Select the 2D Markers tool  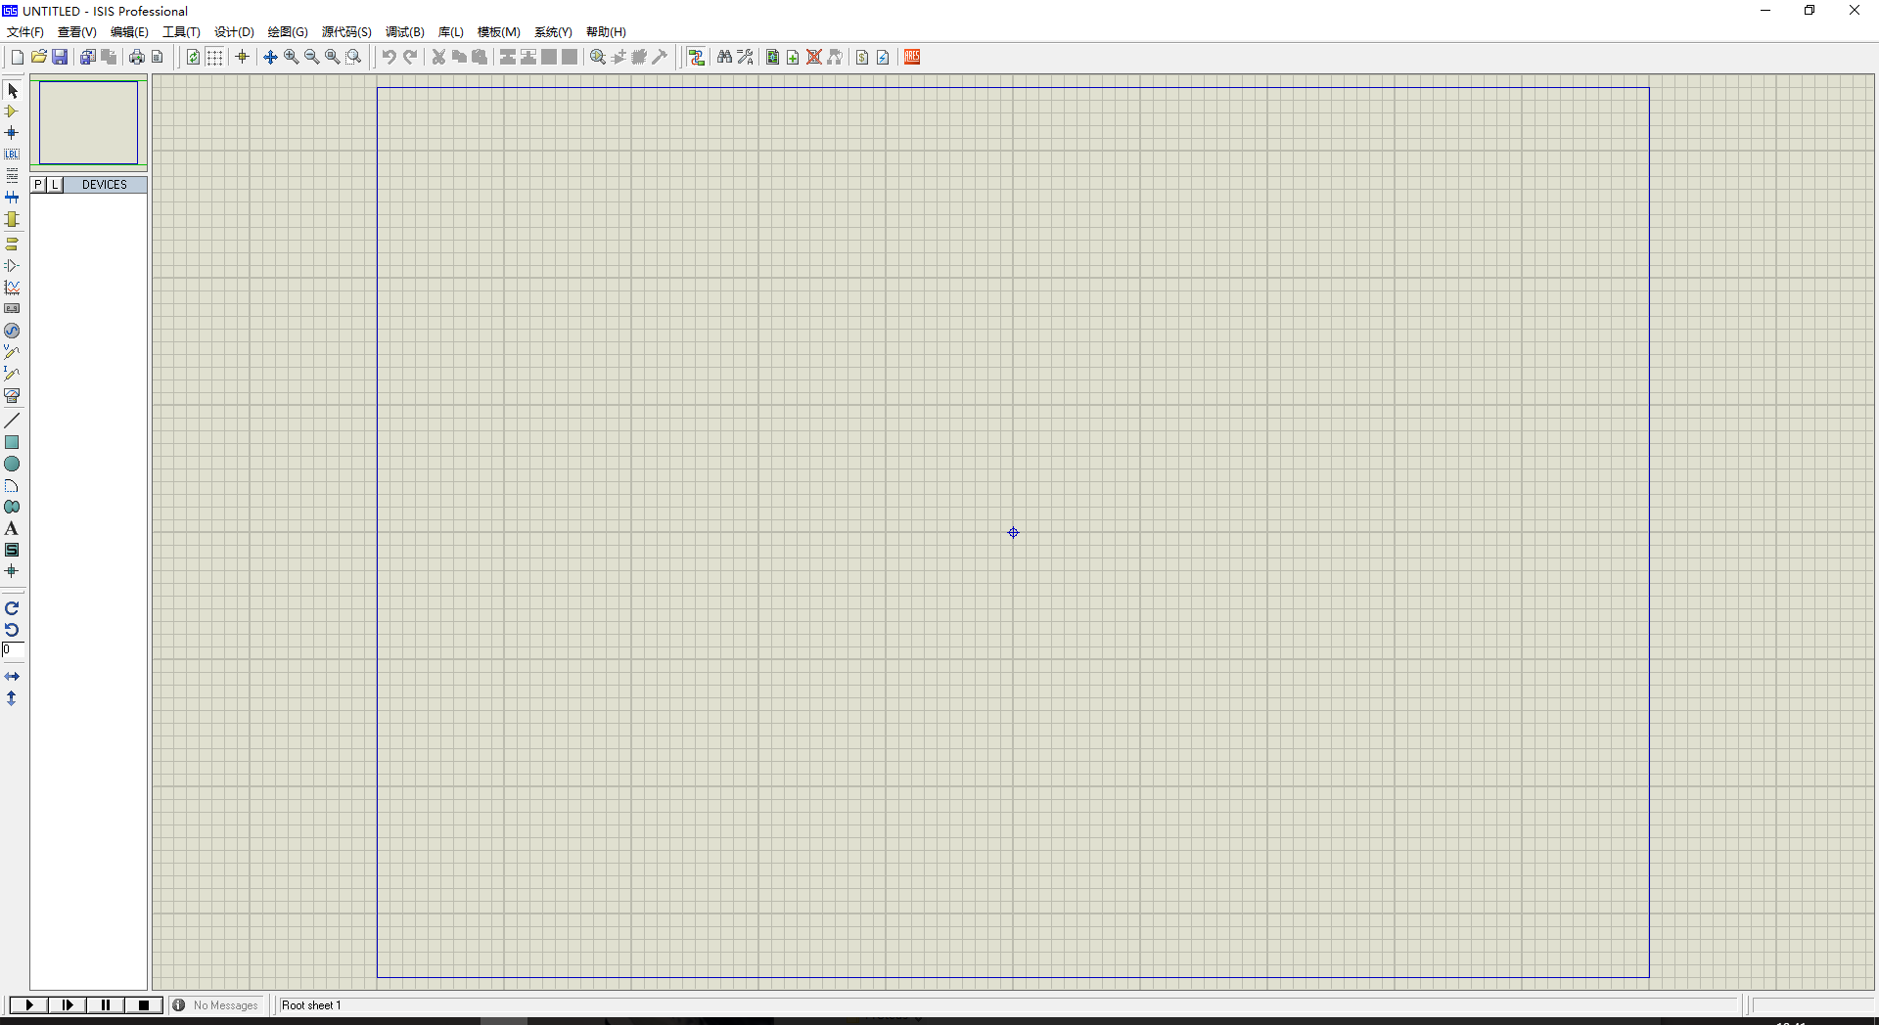(x=12, y=571)
